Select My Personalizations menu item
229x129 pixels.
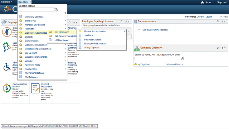(34, 73)
